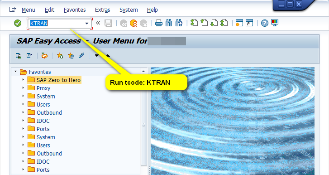Screen dimensions: 329x175
Task: Minimize the SAP window
Action: tap(281, 4)
